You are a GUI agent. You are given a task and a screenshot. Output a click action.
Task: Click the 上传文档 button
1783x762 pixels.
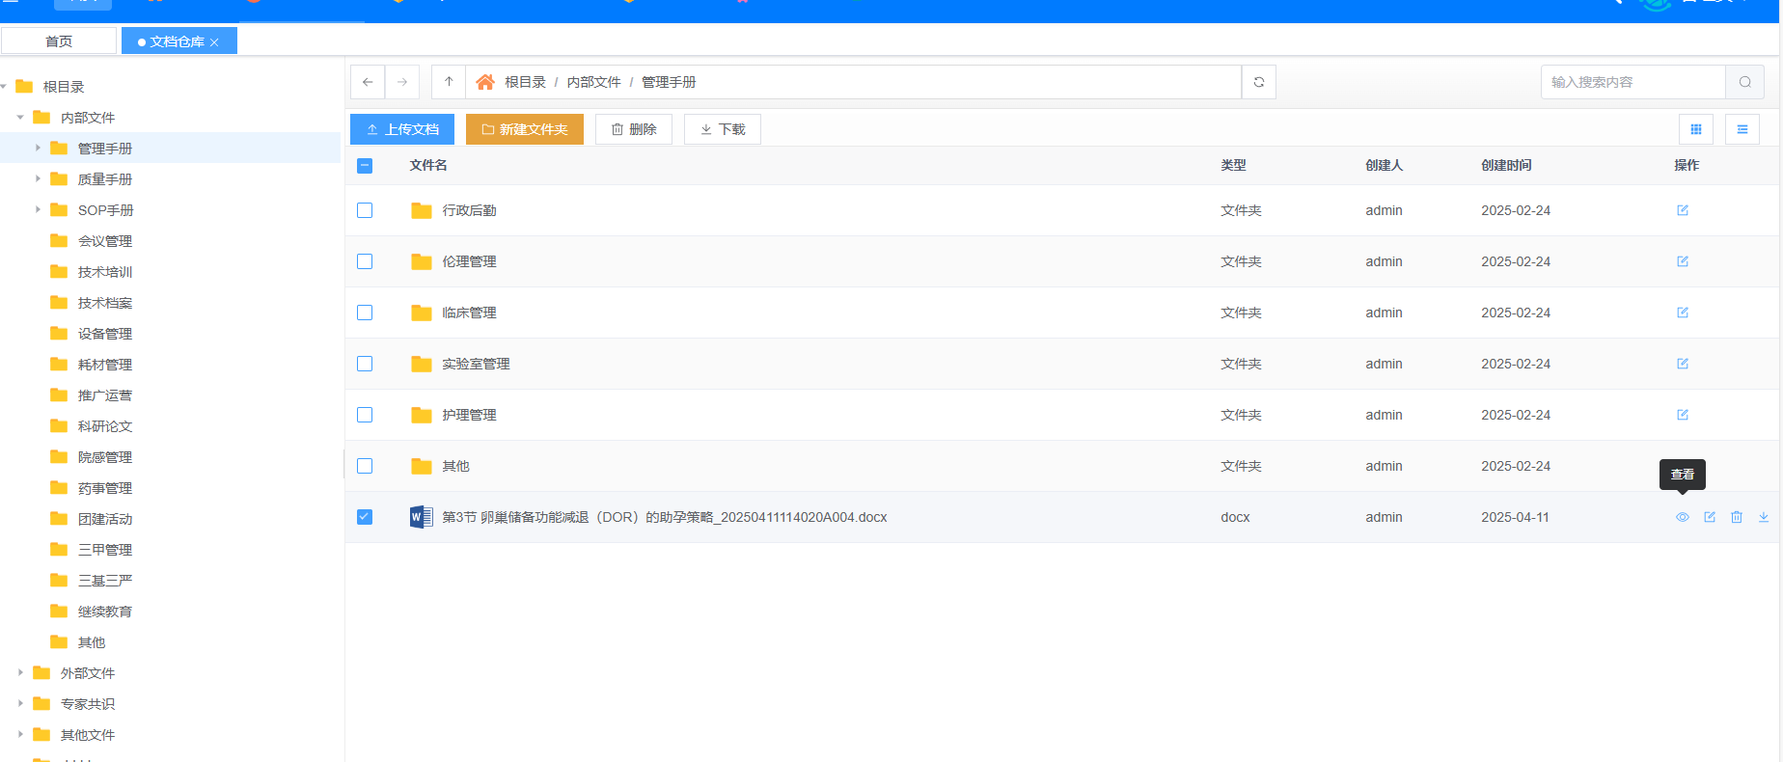(402, 129)
